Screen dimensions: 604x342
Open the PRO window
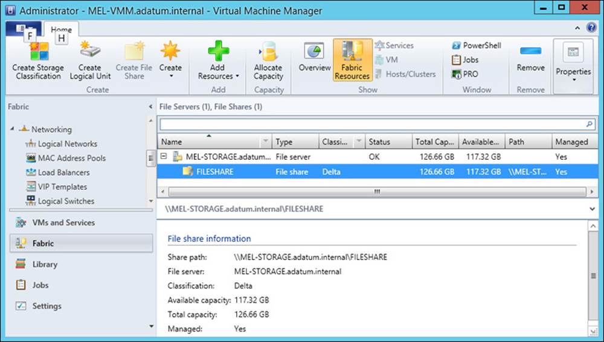pyautogui.click(x=464, y=74)
